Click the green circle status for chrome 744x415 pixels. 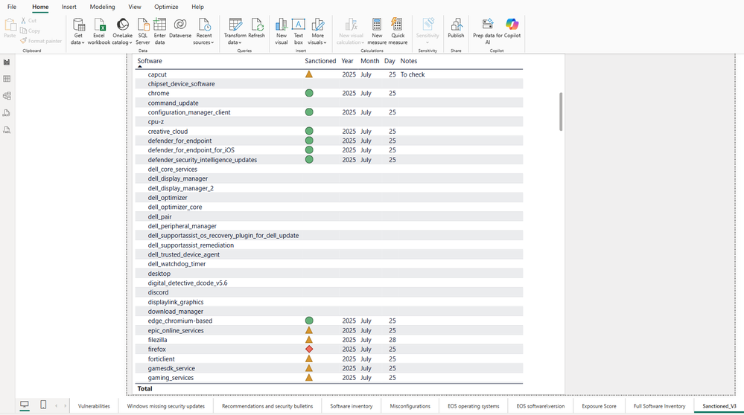309,93
